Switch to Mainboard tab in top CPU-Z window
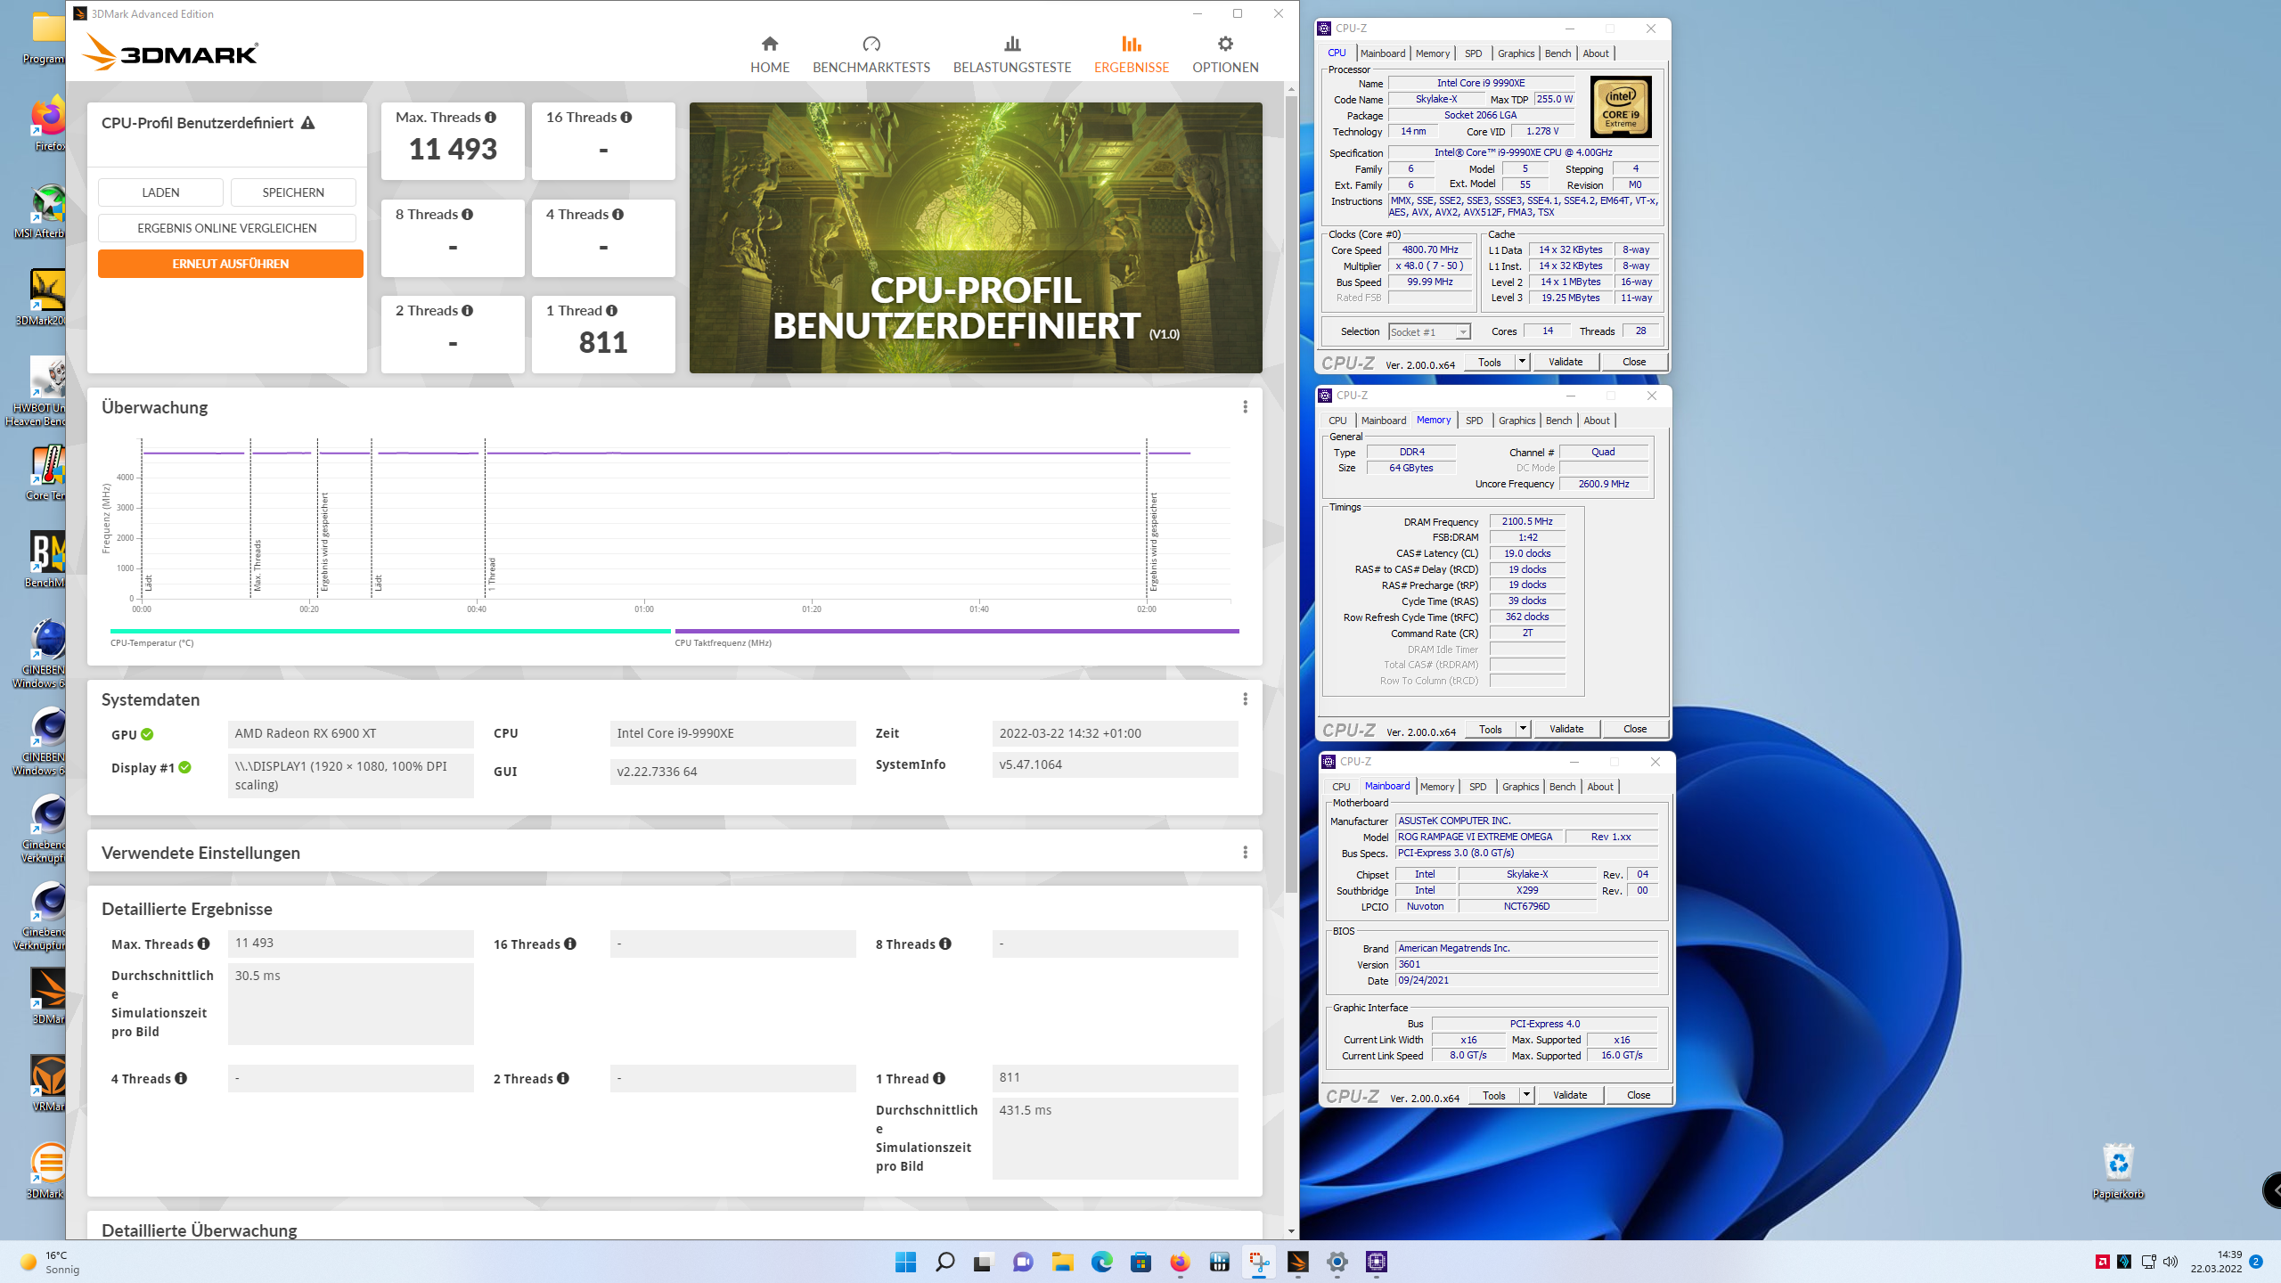The height and width of the screenshot is (1283, 2281). click(x=1383, y=53)
